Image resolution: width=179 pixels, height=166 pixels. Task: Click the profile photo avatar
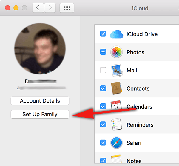[x=40, y=49]
